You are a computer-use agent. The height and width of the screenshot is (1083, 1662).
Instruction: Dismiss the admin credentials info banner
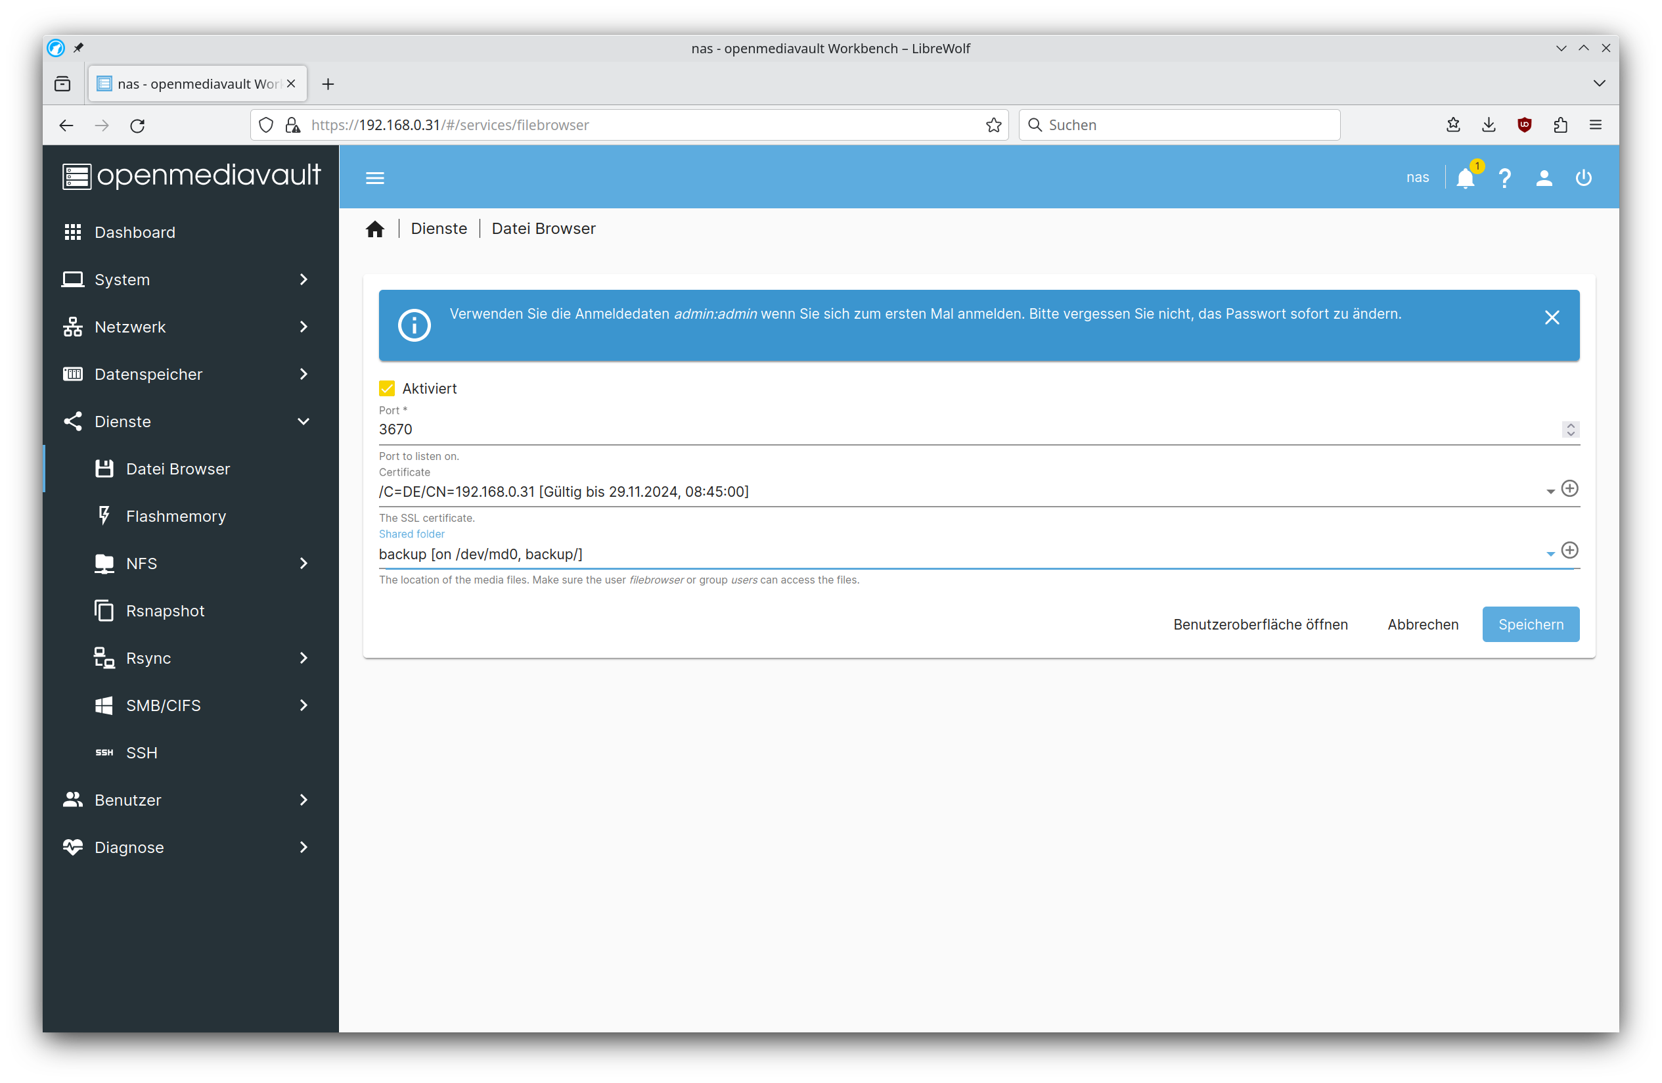1552,317
